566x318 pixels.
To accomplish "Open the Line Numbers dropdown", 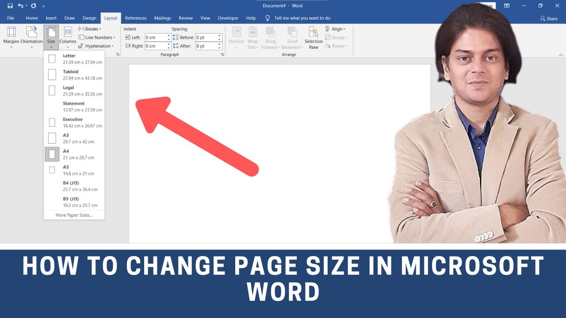I will click(x=97, y=38).
